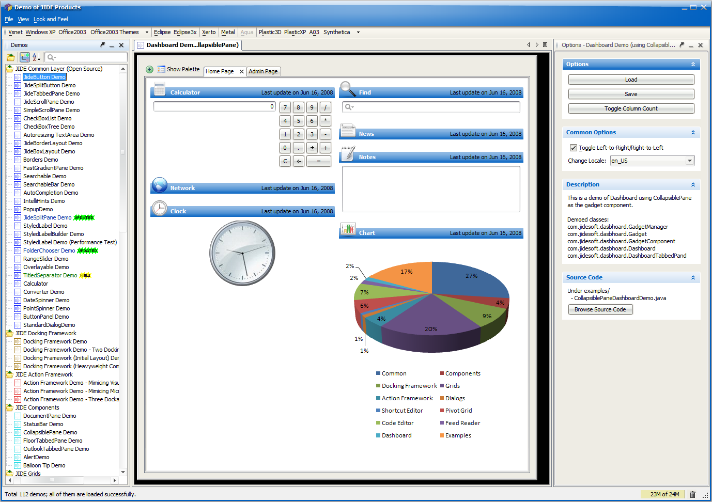Auto-hide the Demos panel
712x502 pixels.
(x=112, y=45)
